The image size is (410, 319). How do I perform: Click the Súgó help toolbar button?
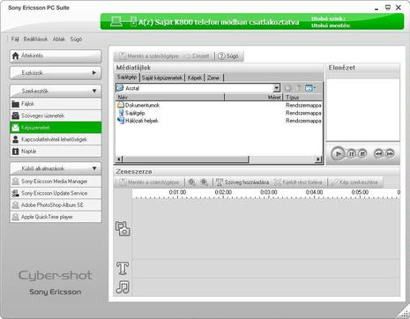228,56
